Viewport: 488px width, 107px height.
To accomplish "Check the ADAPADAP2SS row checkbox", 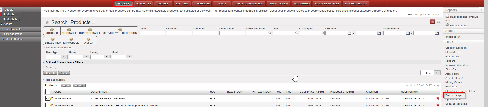I will pos(48,105).
